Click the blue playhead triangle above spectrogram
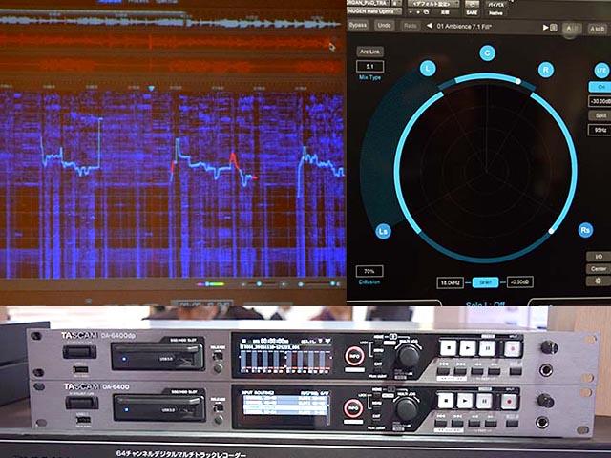This screenshot has width=611, height=458. (x=151, y=89)
